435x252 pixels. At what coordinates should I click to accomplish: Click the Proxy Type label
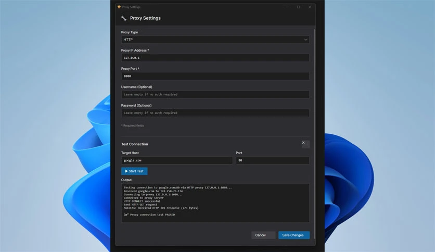point(129,32)
